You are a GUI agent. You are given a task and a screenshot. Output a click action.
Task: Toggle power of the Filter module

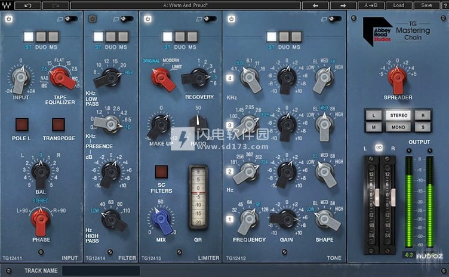point(92,19)
